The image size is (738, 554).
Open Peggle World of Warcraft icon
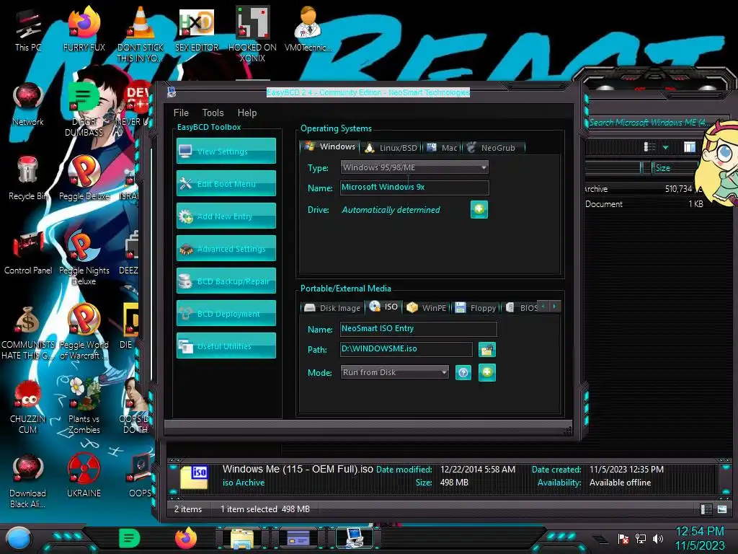tap(84, 332)
